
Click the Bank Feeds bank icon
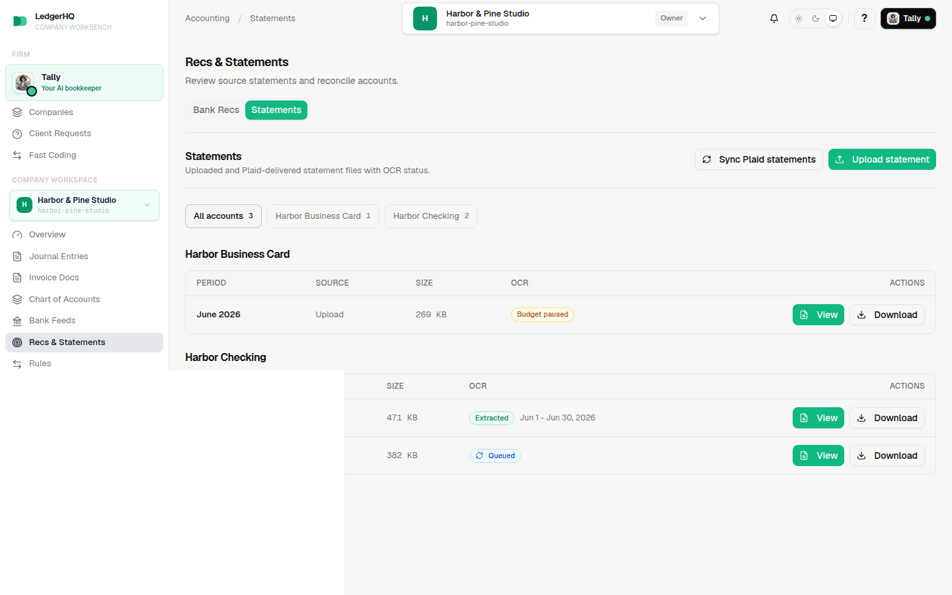[17, 321]
